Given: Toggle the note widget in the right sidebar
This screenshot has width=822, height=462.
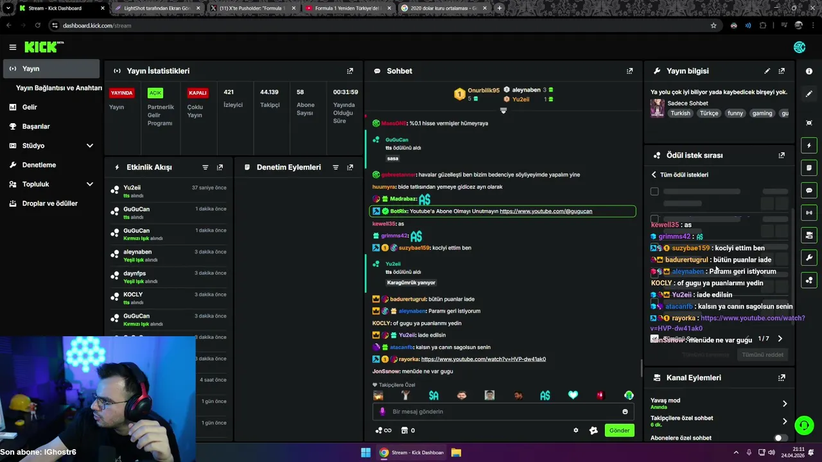Looking at the screenshot, I should (x=809, y=168).
